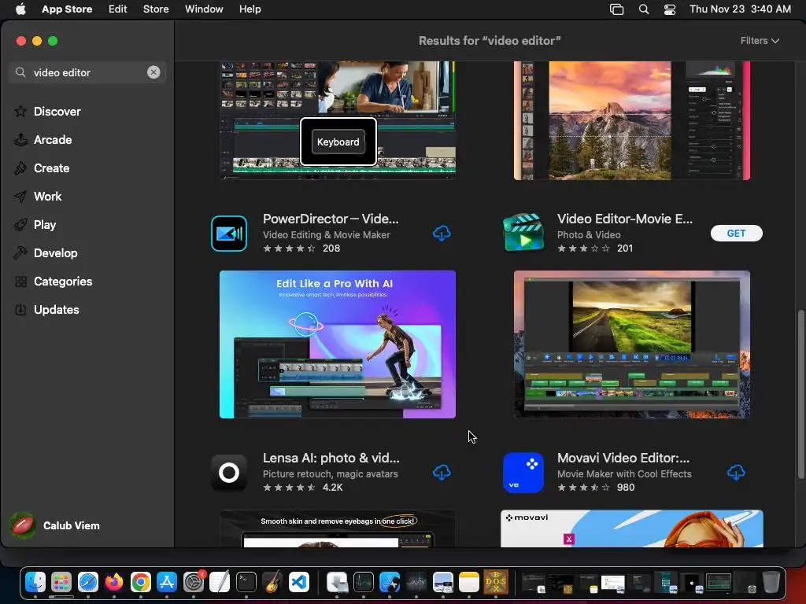806x604 pixels.
Task: Open Control Center in the menu bar
Action: (670, 9)
